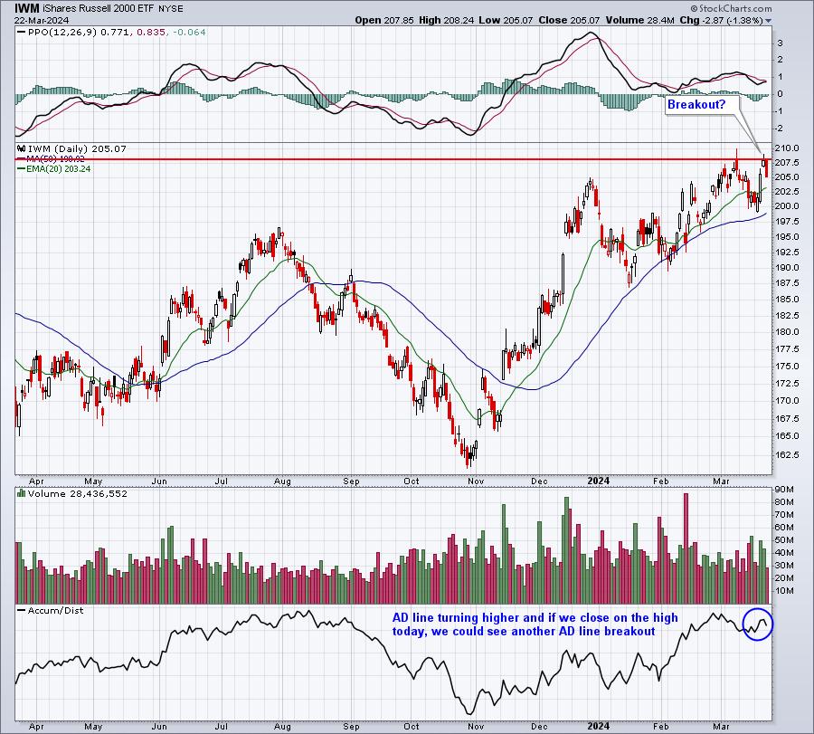
Task: Click the 210.0 price axis label
Action: tap(786, 148)
